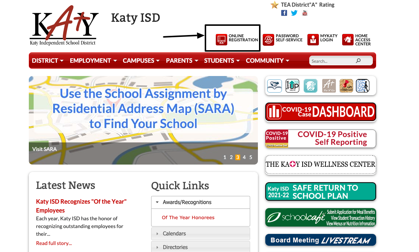The width and height of the screenshot is (419, 252).
Task: Click the MyKaty Login person icon
Action: click(x=313, y=40)
